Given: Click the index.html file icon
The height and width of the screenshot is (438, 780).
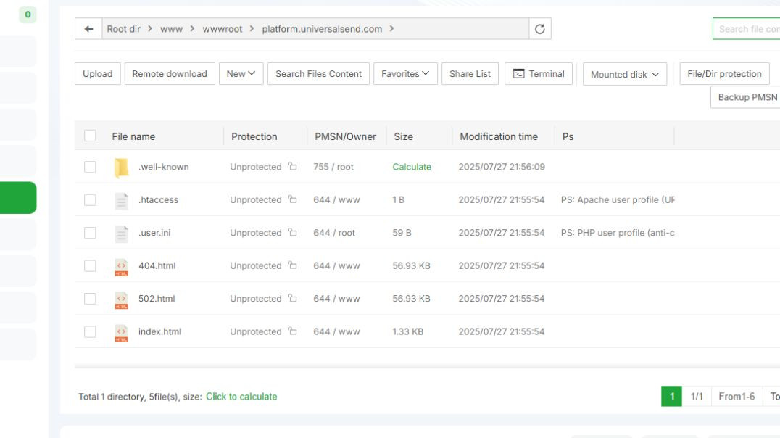Looking at the screenshot, I should tap(121, 331).
